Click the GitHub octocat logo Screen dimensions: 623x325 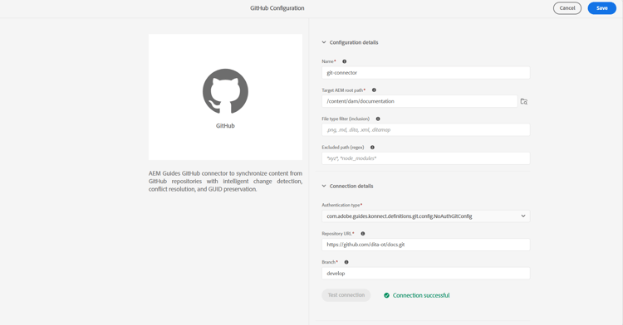tap(225, 91)
